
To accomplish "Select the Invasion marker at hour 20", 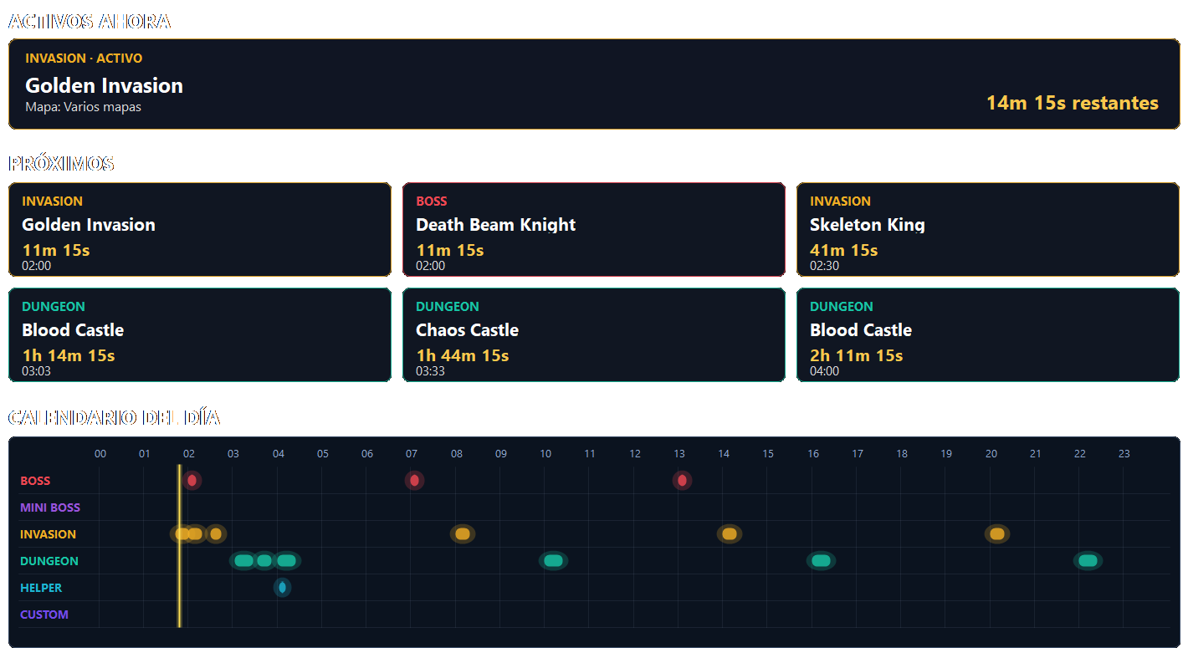I will coord(996,534).
